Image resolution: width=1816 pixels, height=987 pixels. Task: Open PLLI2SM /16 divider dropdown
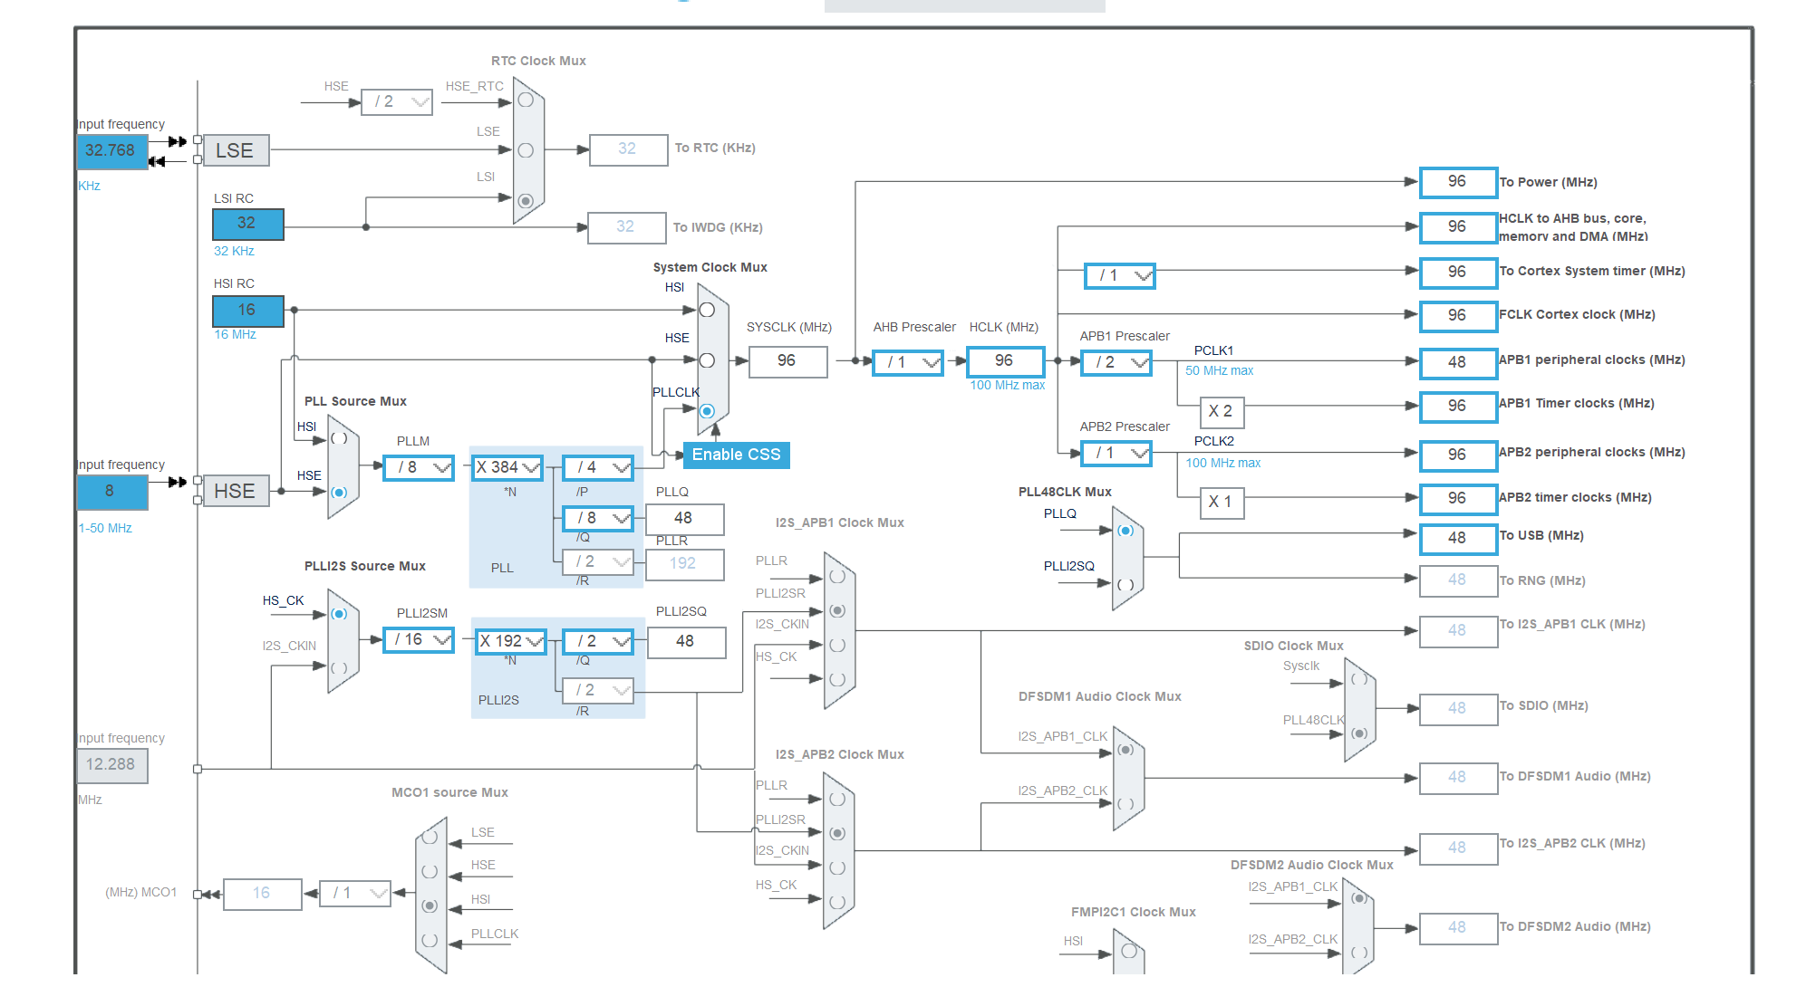pos(419,639)
